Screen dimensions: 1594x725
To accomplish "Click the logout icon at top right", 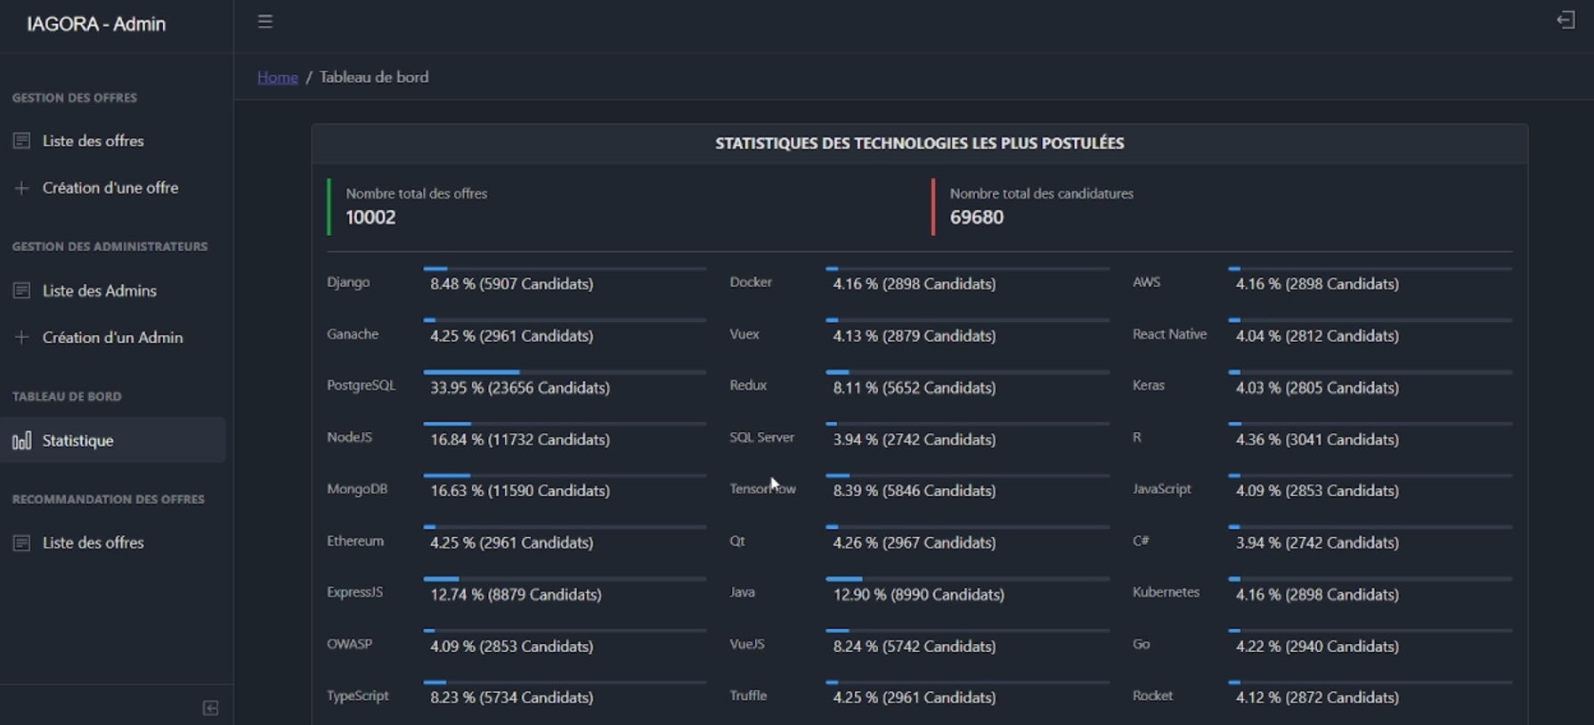I will [1566, 20].
